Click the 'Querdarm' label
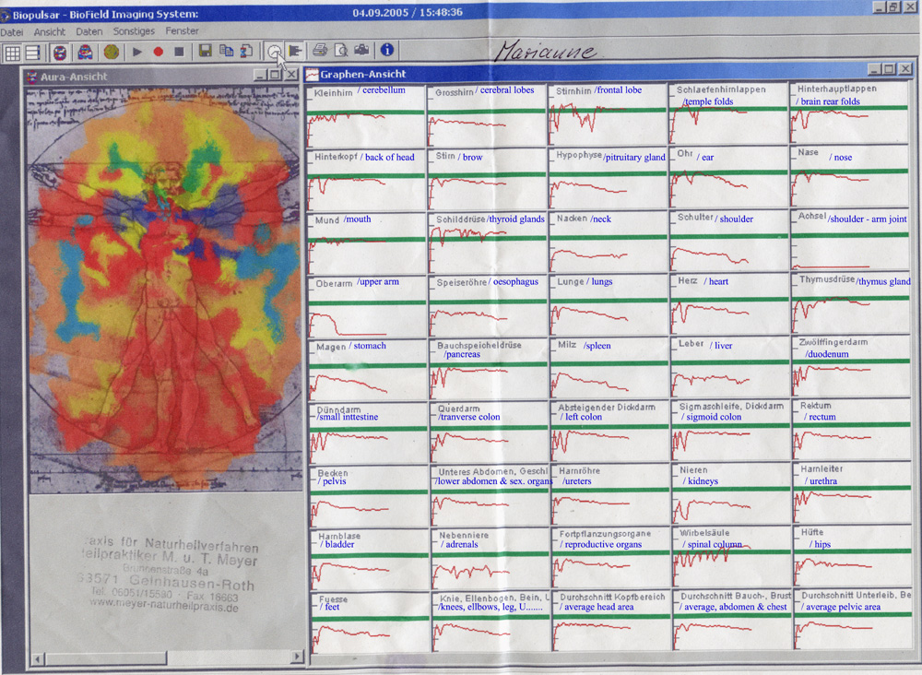 click(x=458, y=409)
